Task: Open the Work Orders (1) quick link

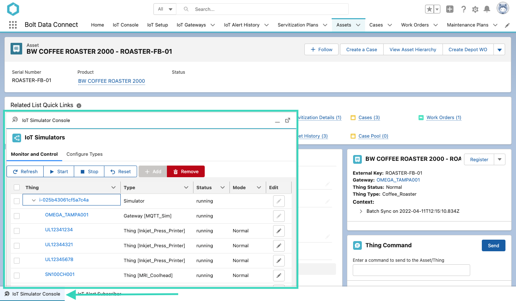Action: (444, 118)
